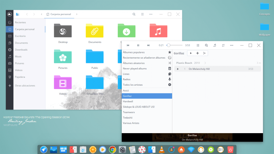Screen dimensions: 274x154
Task: Search files in the file manager
Action: [134, 14]
